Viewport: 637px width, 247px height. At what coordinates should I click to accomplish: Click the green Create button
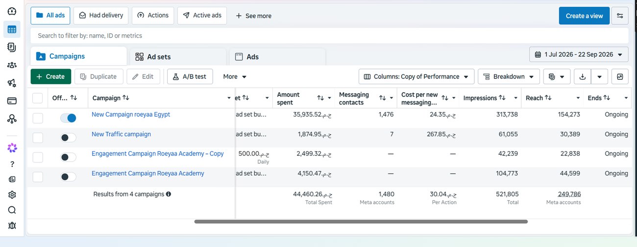point(50,76)
